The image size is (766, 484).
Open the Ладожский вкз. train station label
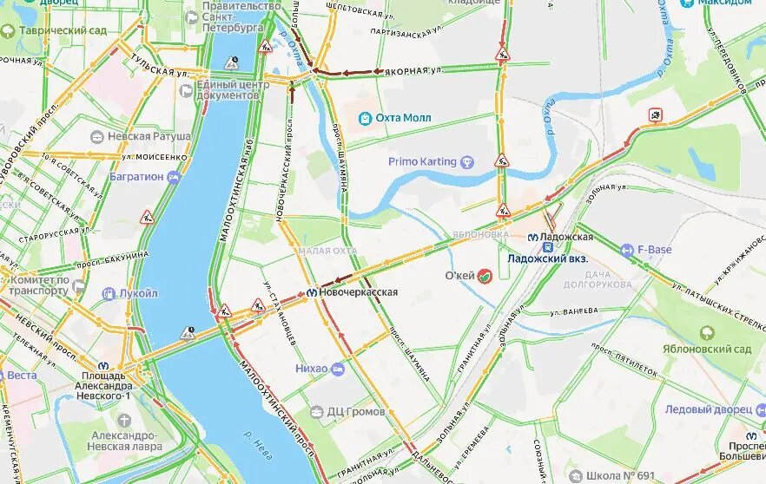548,259
